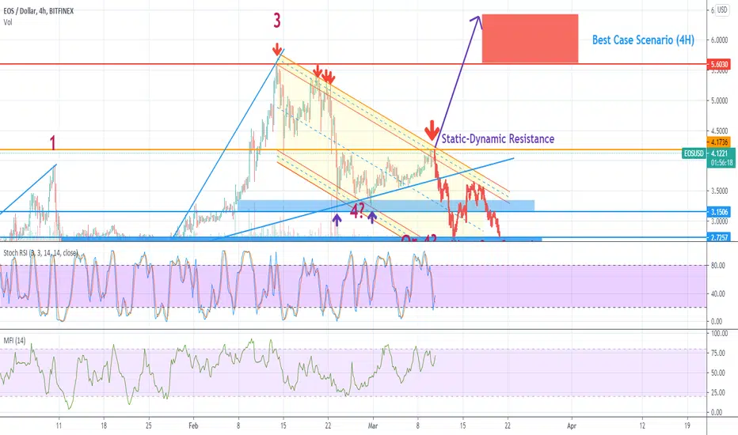This screenshot has width=738, height=435.
Task: Select the blue 3.1506 price label
Action: pos(719,212)
